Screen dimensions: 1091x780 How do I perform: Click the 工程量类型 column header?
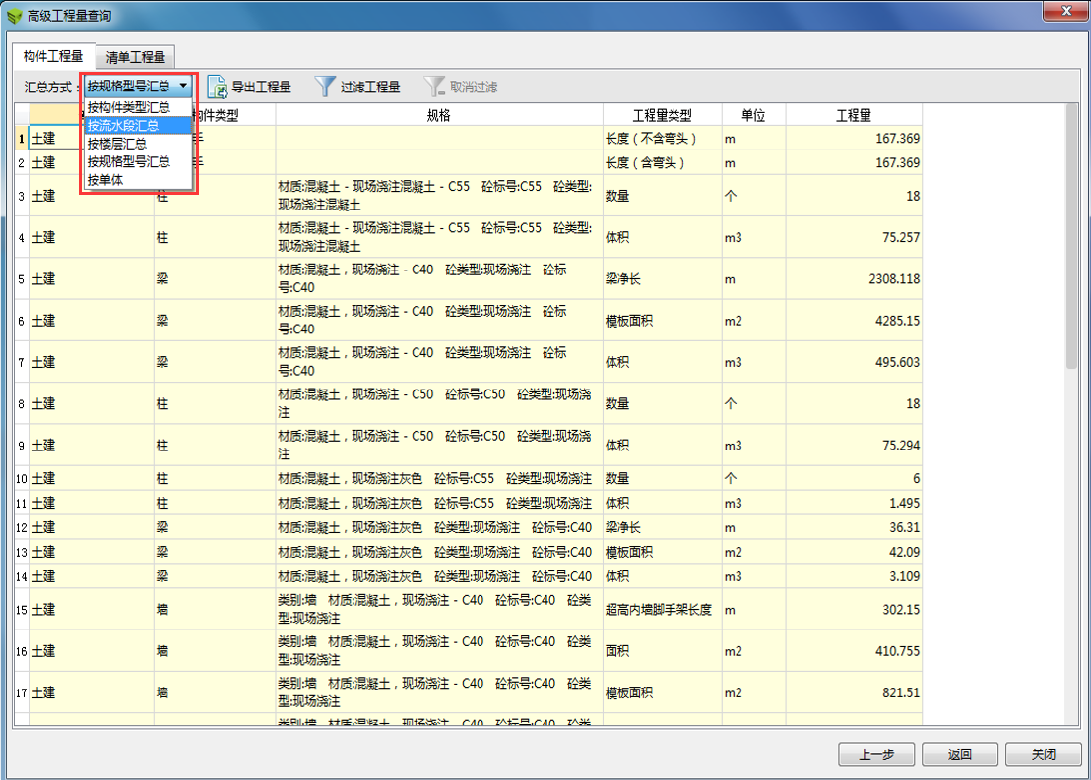tap(662, 115)
